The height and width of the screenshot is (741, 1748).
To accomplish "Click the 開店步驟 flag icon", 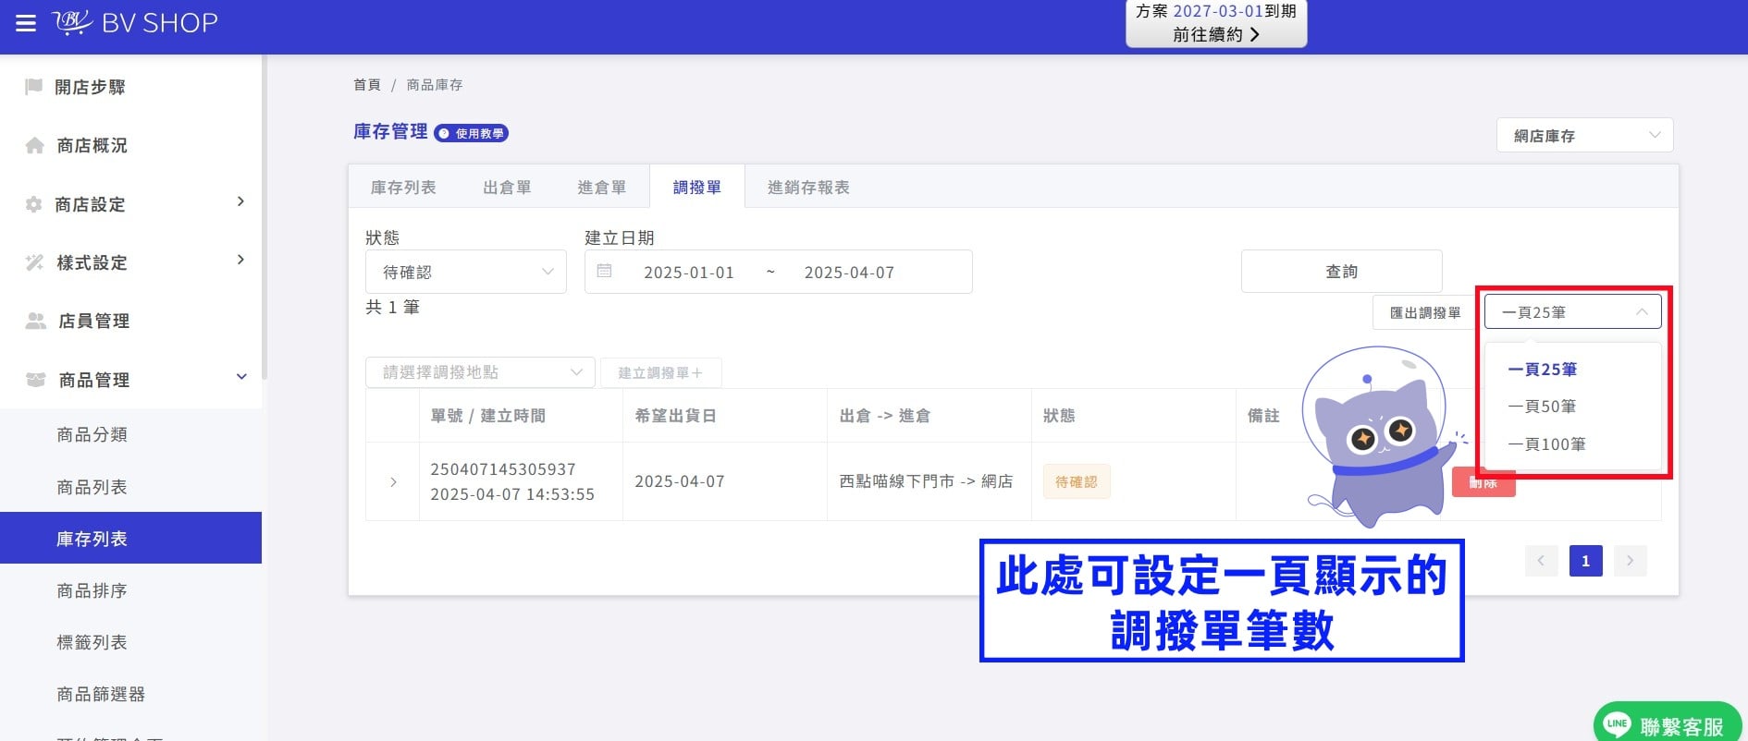I will point(34,87).
